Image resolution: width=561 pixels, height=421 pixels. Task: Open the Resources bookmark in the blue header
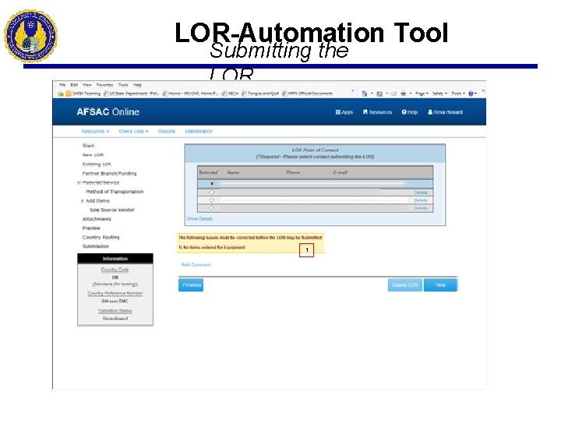(377, 112)
